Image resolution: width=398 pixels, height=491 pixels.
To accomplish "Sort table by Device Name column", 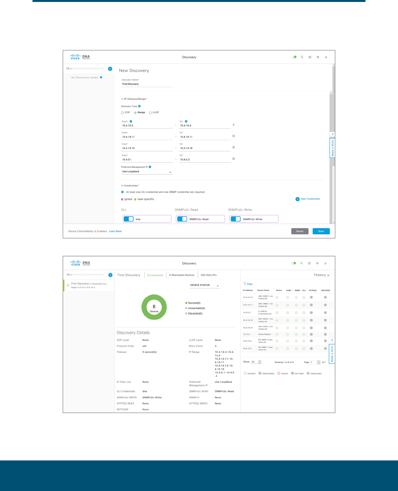I will point(263,290).
